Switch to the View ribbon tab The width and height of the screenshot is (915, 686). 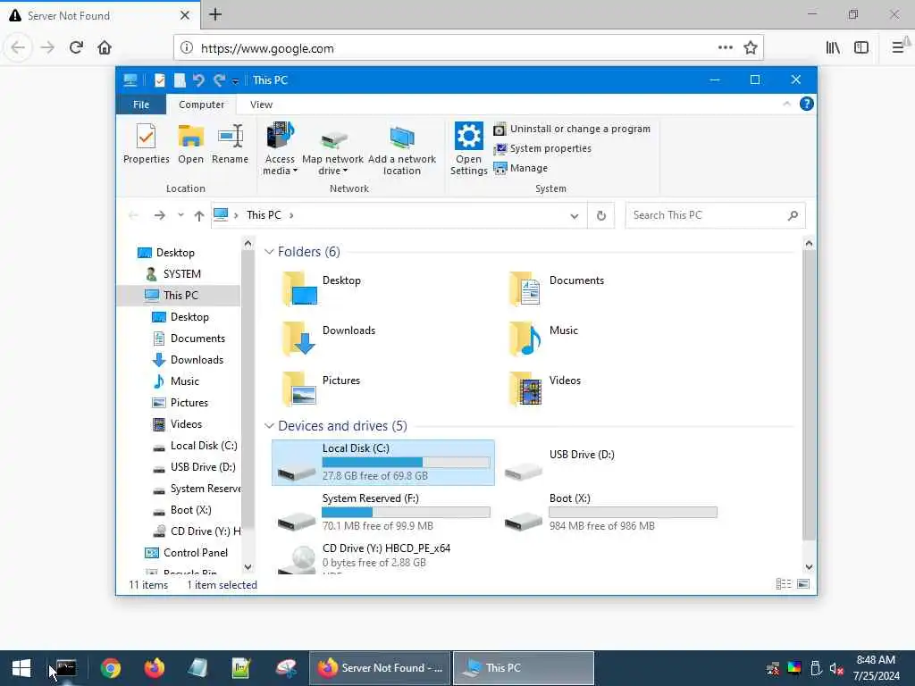tap(261, 105)
